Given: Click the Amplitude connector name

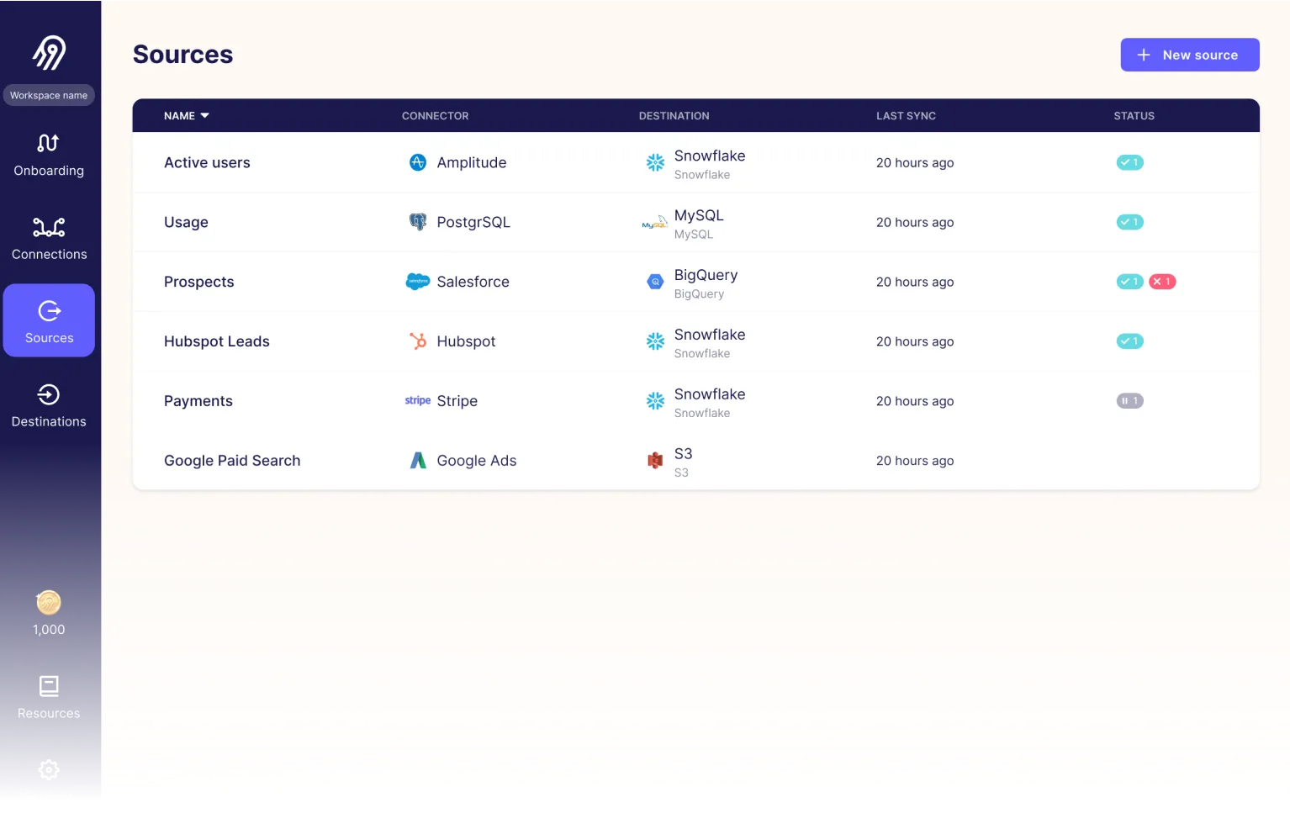Looking at the screenshot, I should click(x=472, y=162).
